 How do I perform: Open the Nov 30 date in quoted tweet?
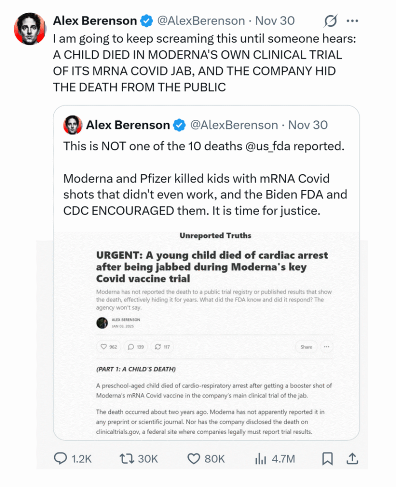coord(308,125)
